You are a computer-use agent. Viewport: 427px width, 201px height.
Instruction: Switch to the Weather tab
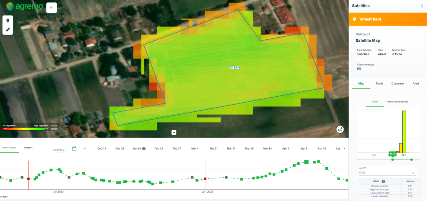28,148
